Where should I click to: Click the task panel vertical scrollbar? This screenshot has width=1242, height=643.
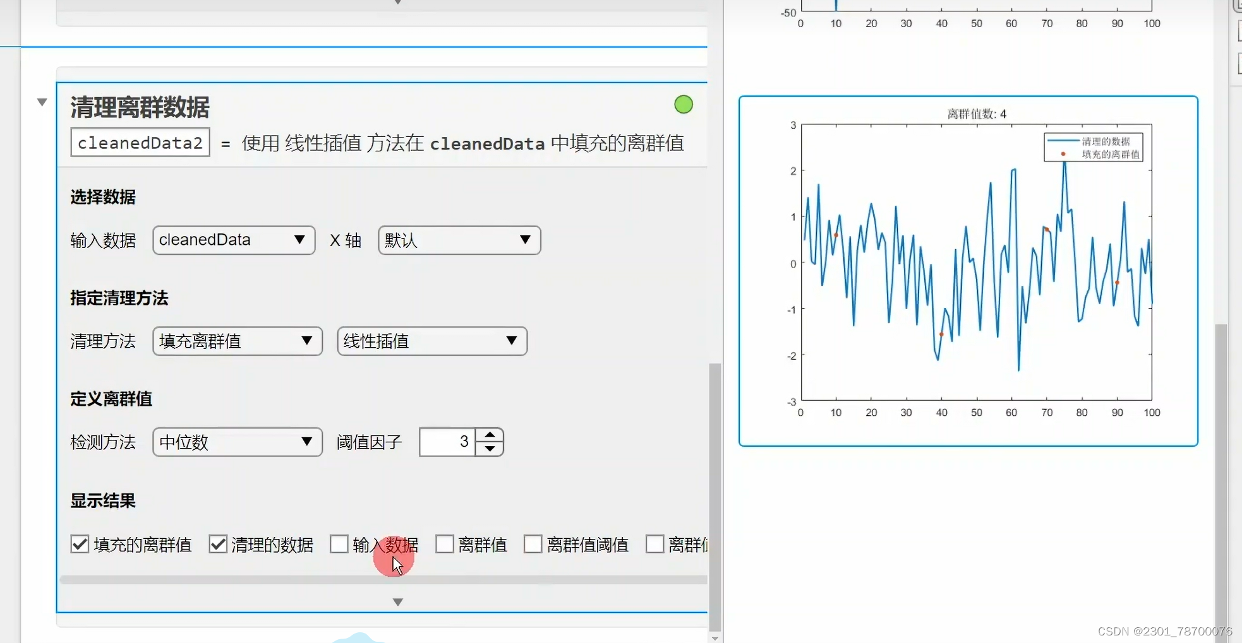(x=714, y=497)
